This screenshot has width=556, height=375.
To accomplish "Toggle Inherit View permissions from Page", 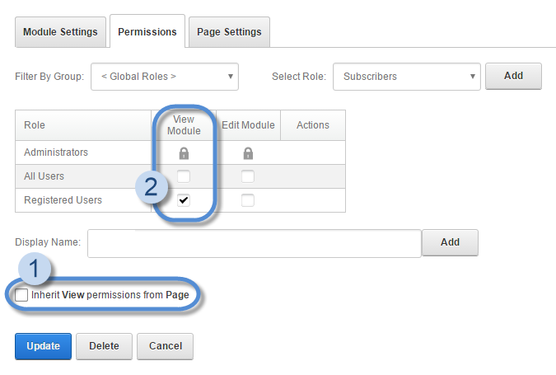I will [x=21, y=295].
